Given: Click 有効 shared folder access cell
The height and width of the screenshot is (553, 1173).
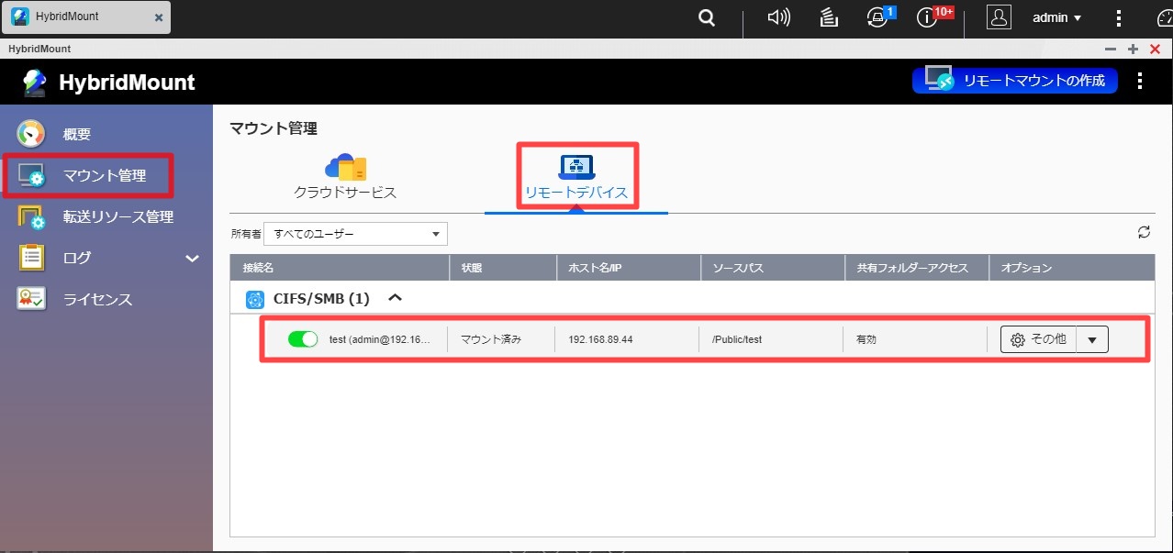Looking at the screenshot, I should coord(866,339).
